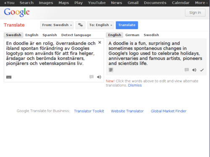Open Images in the top navigation
The height and width of the screenshot is (157, 210).
46,3
